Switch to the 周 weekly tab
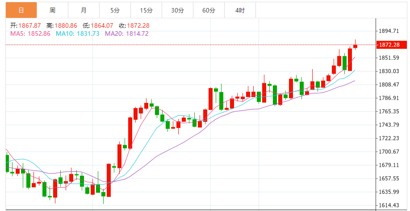Screen dimensions: 410x211 coord(52,10)
